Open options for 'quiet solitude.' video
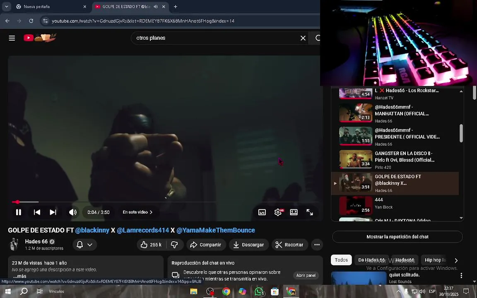 [x=461, y=275]
